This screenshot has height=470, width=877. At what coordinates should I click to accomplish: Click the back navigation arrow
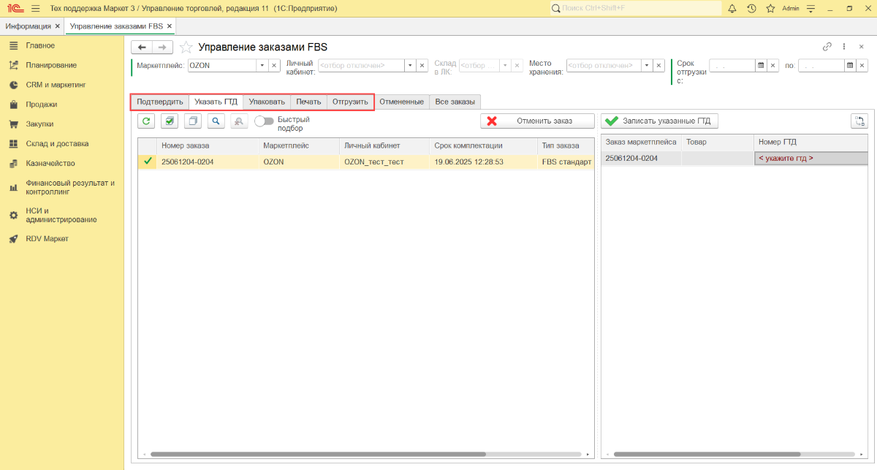[x=142, y=47]
